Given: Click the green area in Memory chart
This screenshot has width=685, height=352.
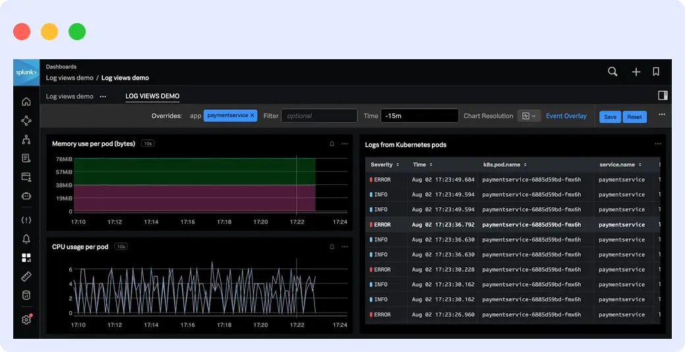Looking at the screenshot, I should [x=194, y=172].
